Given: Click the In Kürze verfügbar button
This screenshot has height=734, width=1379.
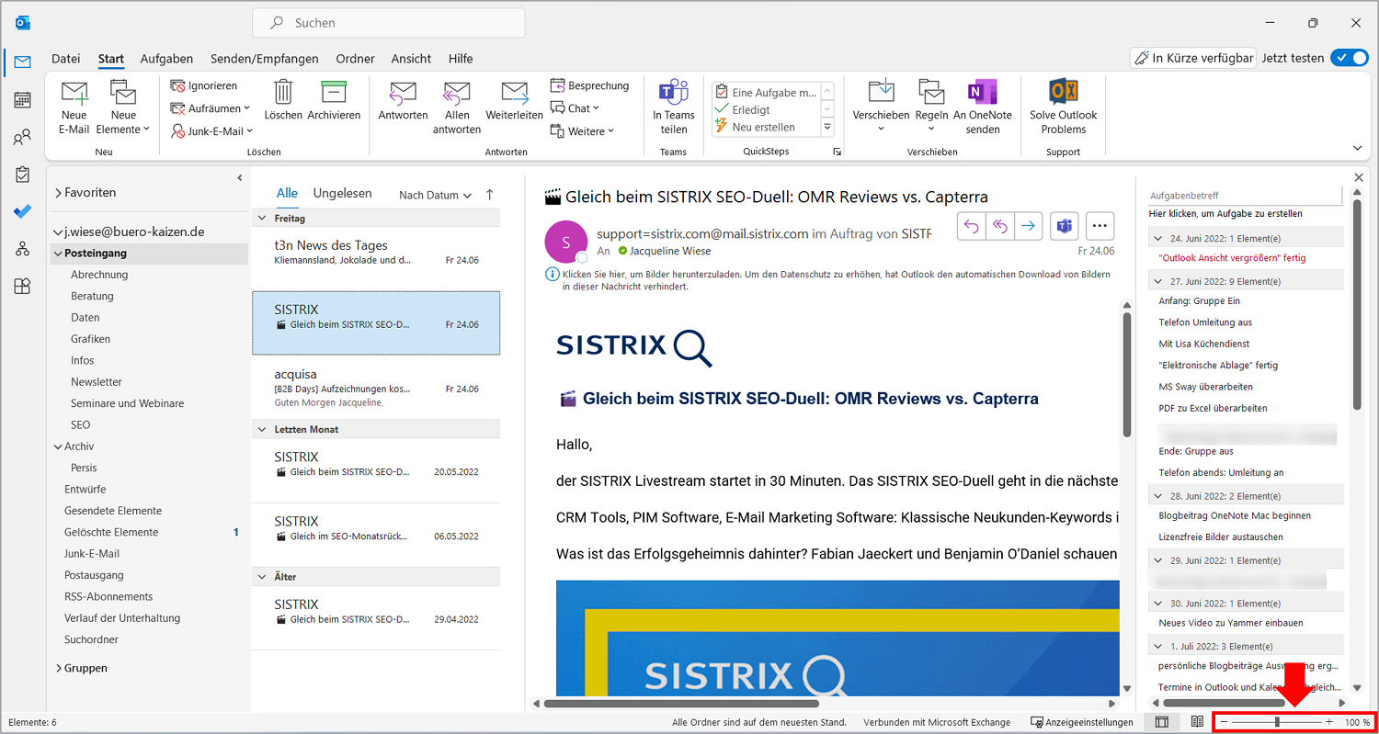Looking at the screenshot, I should (1193, 58).
